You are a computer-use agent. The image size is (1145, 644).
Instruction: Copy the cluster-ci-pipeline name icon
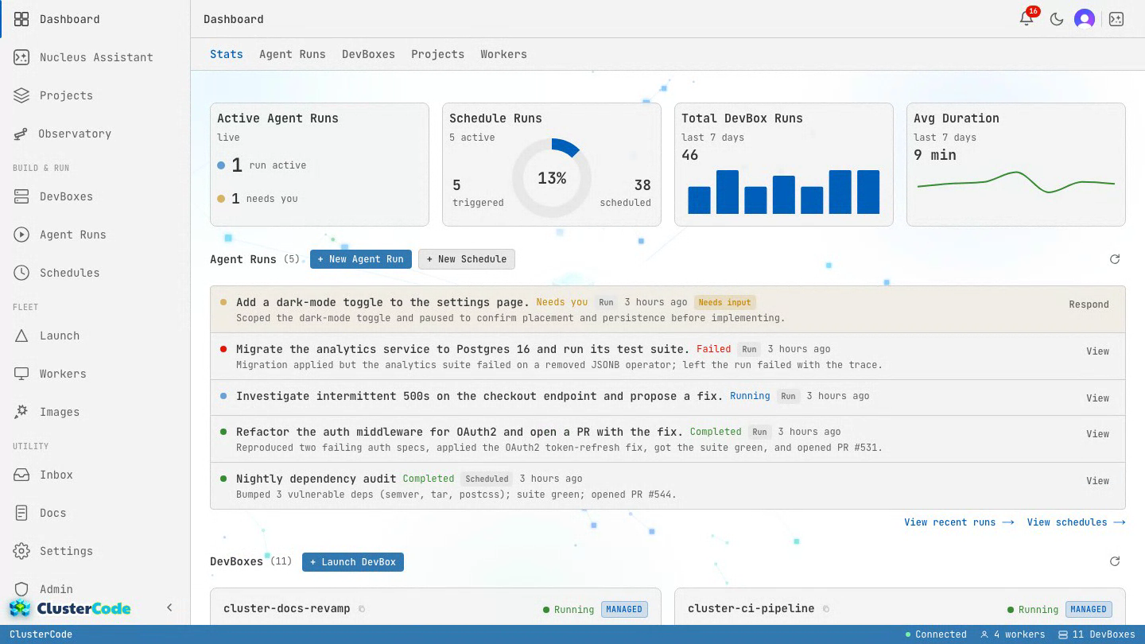pos(826,609)
